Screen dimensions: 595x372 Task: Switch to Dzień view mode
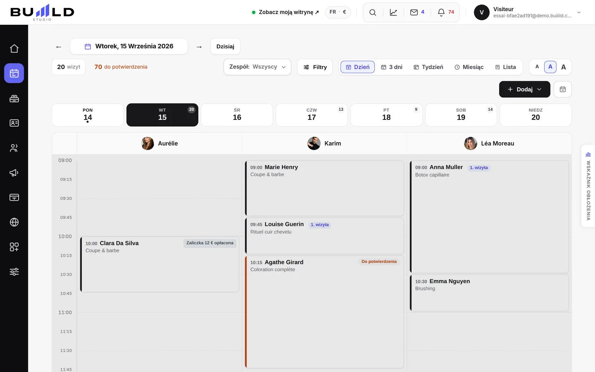(357, 67)
